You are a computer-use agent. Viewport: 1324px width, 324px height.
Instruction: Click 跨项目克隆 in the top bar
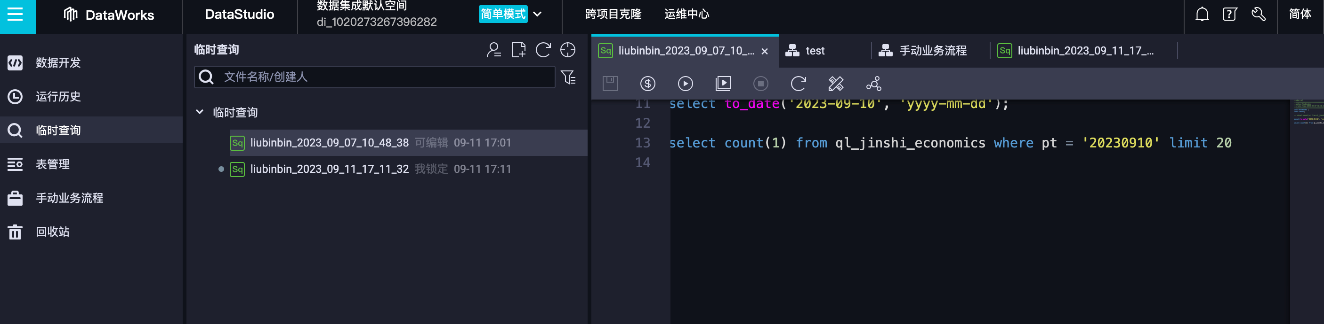click(613, 15)
